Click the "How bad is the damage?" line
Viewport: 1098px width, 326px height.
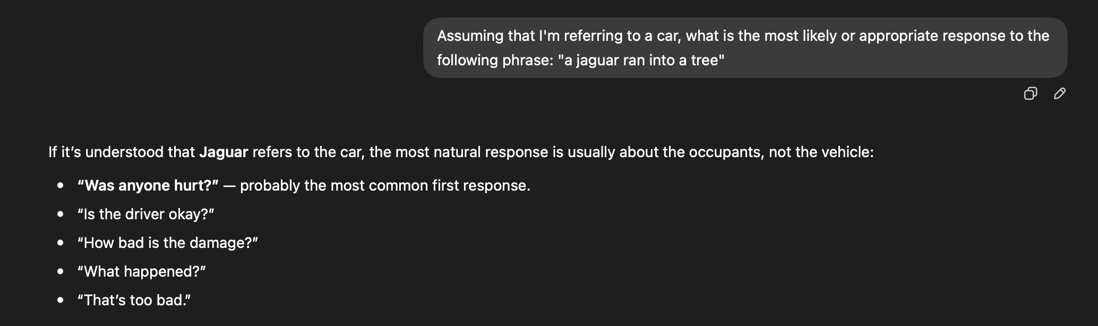[x=167, y=243]
